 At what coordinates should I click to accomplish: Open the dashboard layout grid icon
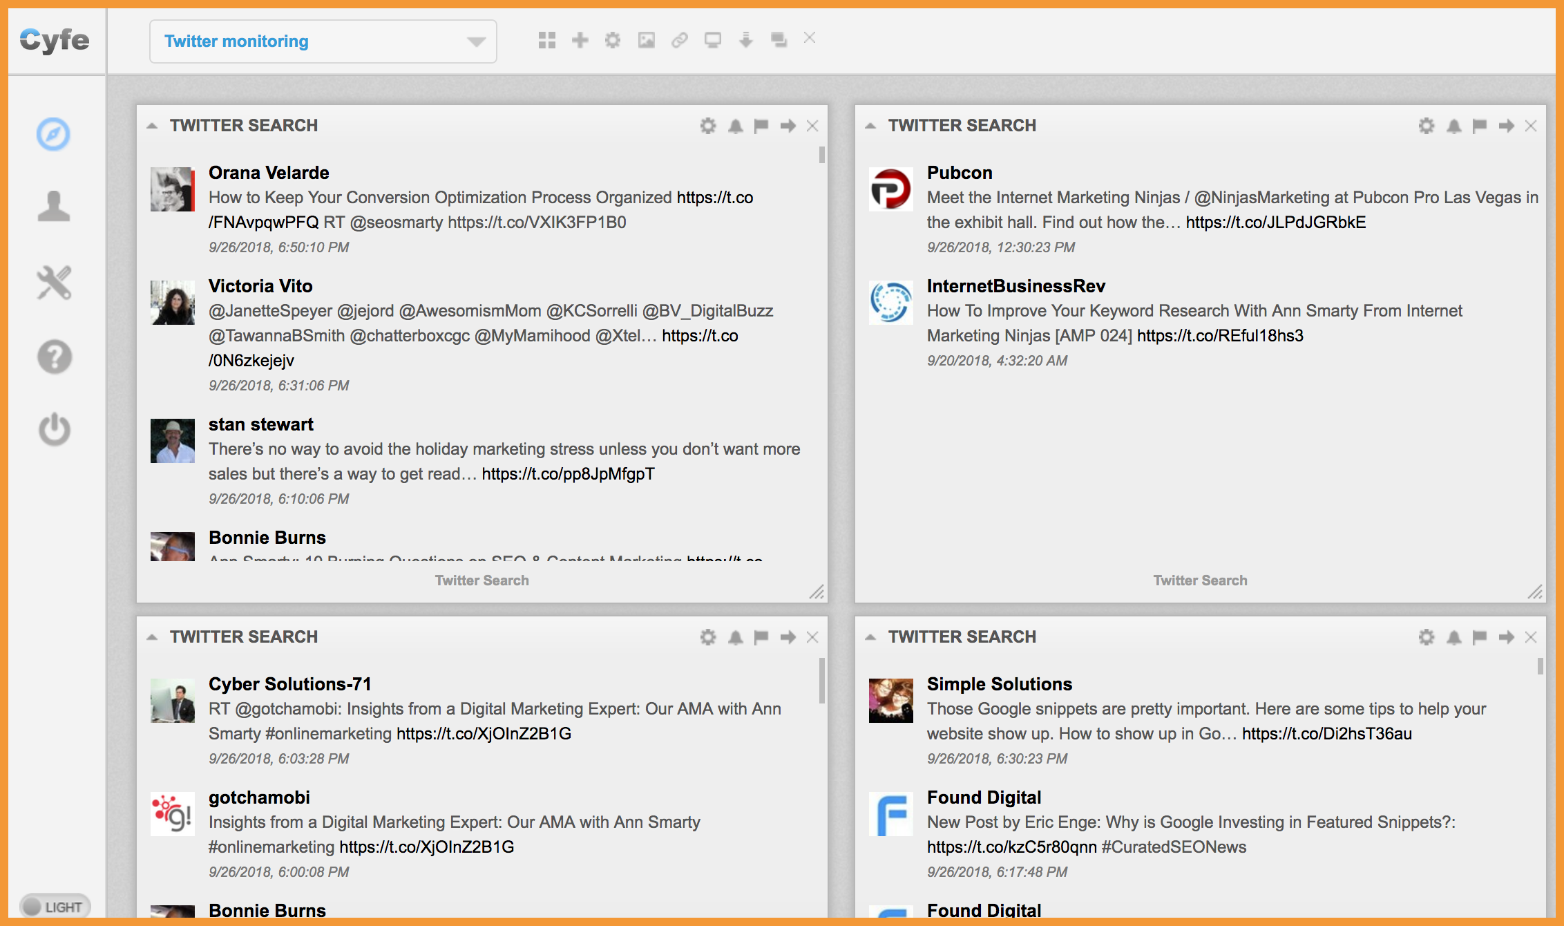point(547,39)
